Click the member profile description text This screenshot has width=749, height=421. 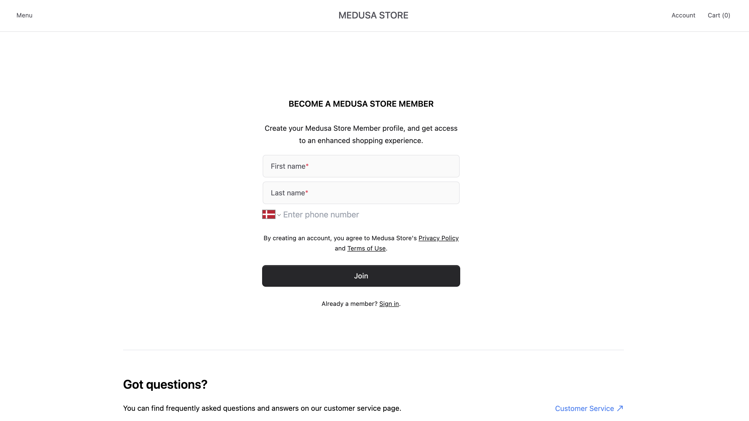tap(361, 134)
